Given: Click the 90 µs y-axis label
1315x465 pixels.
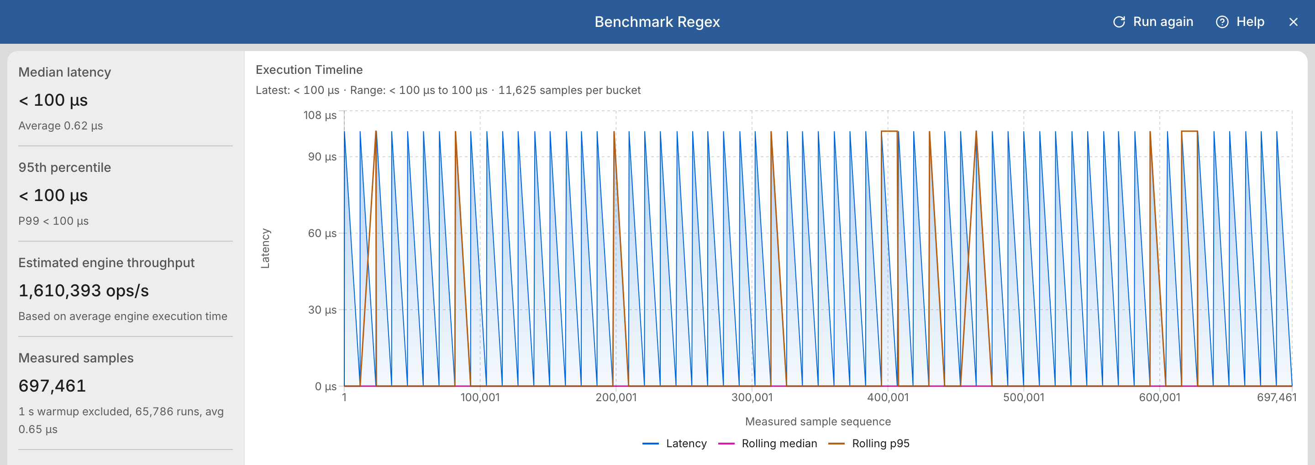Looking at the screenshot, I should point(322,156).
